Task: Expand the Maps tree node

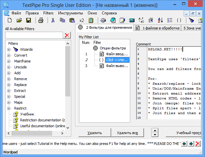Action: click(9, 102)
